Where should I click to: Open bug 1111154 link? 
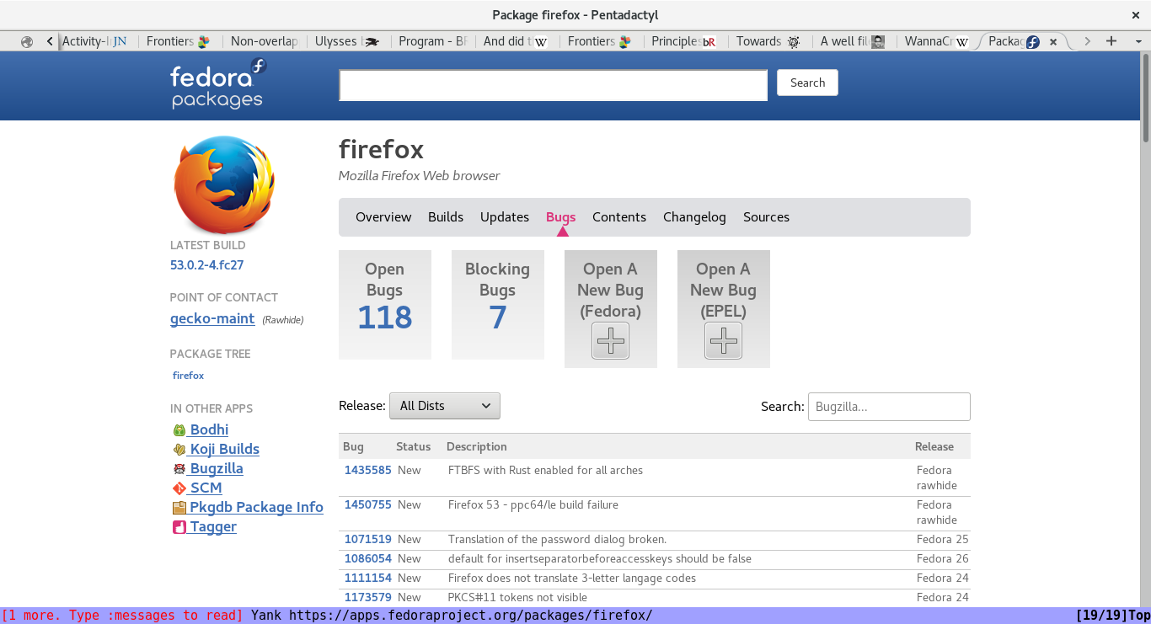[x=368, y=579]
